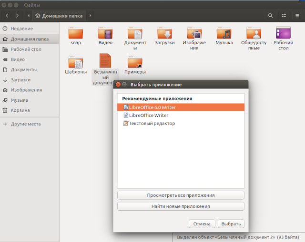Select Недавние in the sidebar
The width and height of the screenshot is (305, 242).
click(30, 29)
